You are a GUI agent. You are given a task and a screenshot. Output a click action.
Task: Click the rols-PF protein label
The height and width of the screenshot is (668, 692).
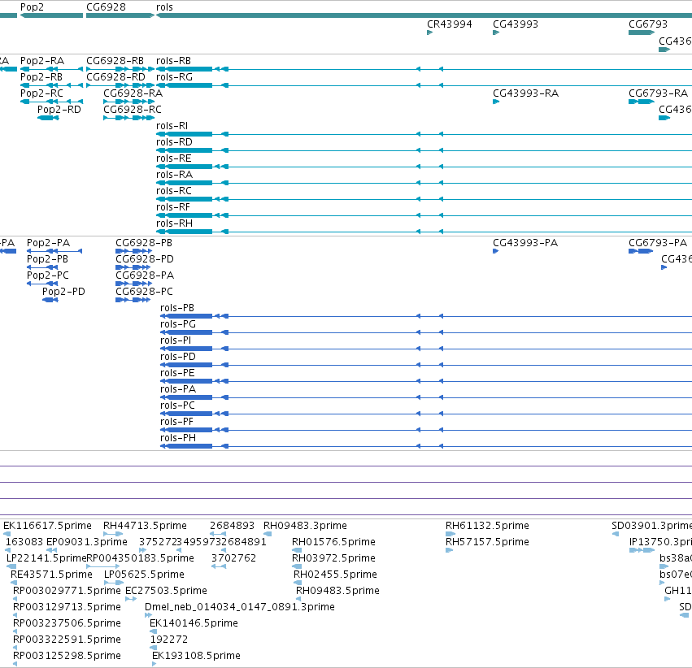(177, 423)
